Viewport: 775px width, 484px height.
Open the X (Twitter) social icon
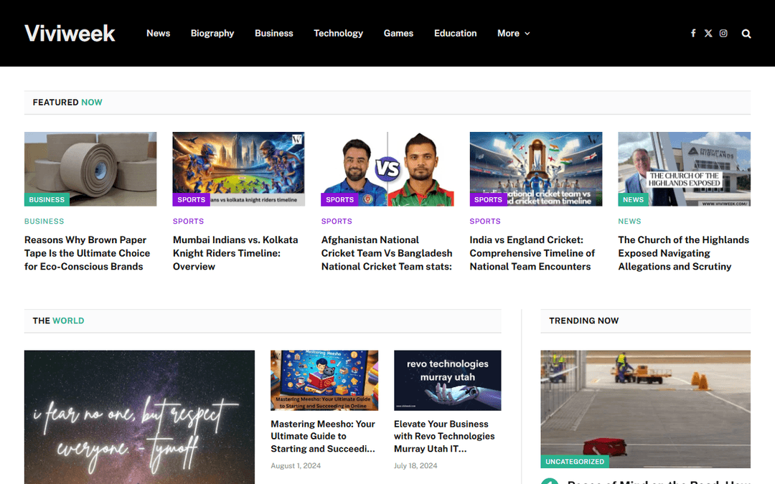point(708,33)
